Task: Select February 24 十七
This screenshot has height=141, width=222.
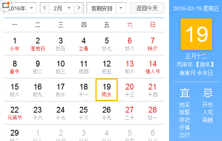Action: 61,113
